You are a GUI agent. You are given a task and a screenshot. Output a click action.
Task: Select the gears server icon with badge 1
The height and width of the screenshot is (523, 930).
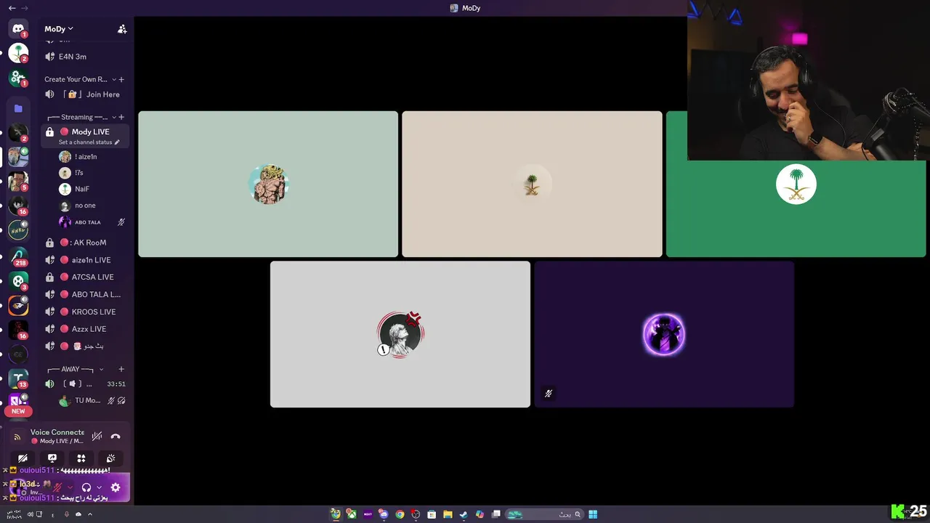click(x=18, y=77)
